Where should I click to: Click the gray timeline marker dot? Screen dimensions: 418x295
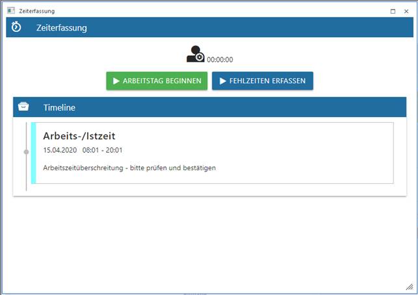coord(26,152)
